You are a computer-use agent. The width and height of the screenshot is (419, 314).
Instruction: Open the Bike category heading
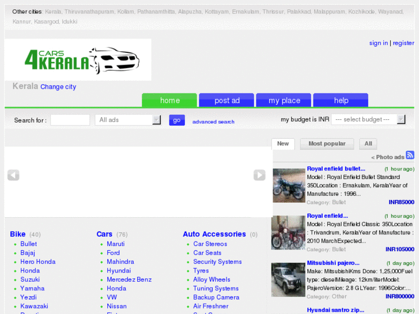coord(18,234)
